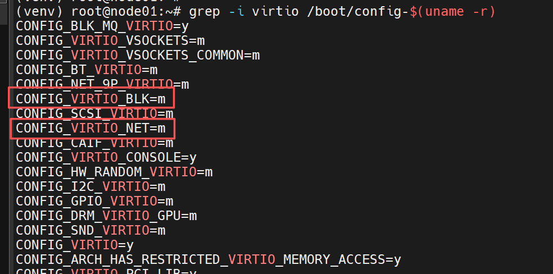Click the CONFIG_SND_VIRTIO=m line
553x274 pixels.
coord(91,230)
